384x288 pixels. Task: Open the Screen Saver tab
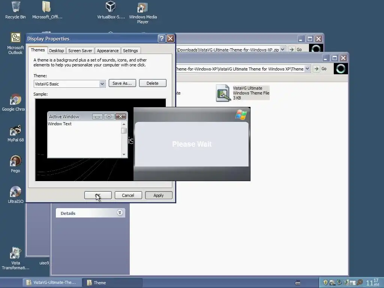pyautogui.click(x=80, y=51)
